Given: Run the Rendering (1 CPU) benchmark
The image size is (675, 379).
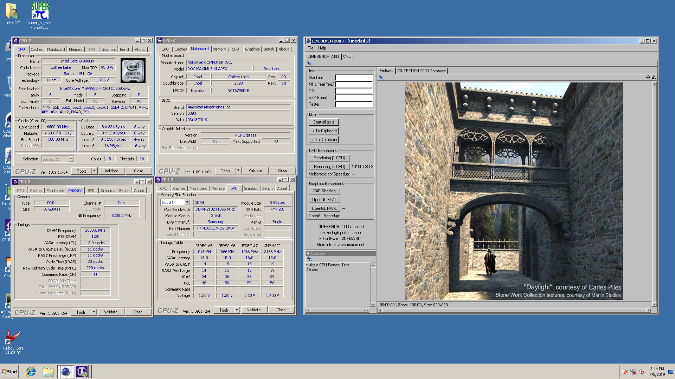Looking at the screenshot, I should (x=329, y=158).
